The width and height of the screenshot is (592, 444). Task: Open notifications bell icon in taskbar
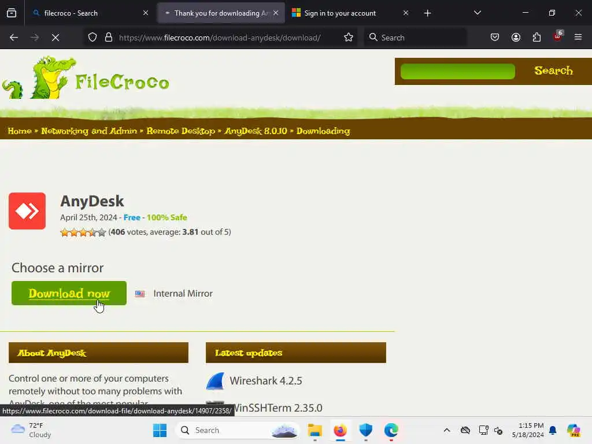click(x=553, y=430)
